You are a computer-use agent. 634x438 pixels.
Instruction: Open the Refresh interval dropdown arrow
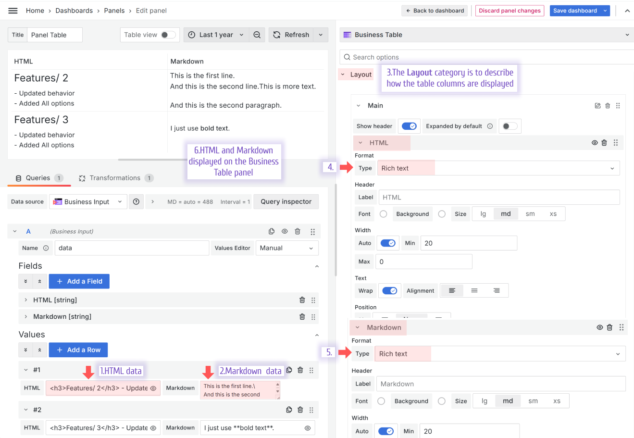(321, 35)
